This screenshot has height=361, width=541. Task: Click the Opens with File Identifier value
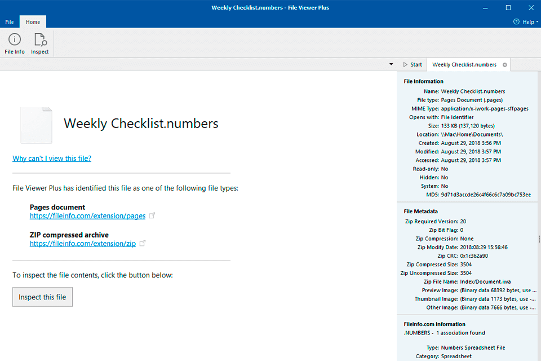click(x=457, y=117)
